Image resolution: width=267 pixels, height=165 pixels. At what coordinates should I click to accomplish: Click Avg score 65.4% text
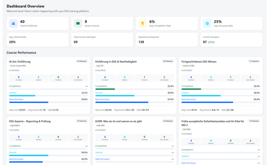[104, 110]
